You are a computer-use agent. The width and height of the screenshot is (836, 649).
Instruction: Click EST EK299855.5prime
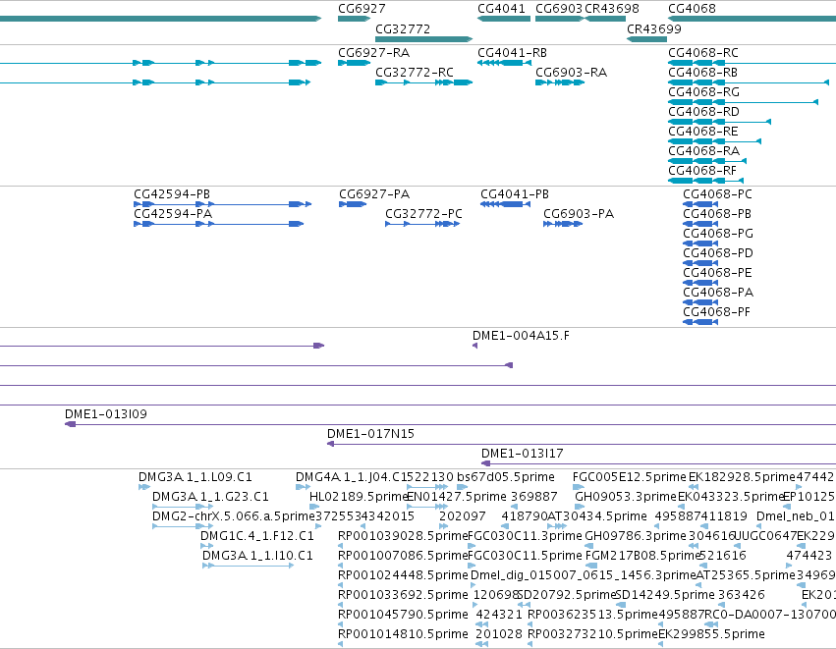coord(711,634)
